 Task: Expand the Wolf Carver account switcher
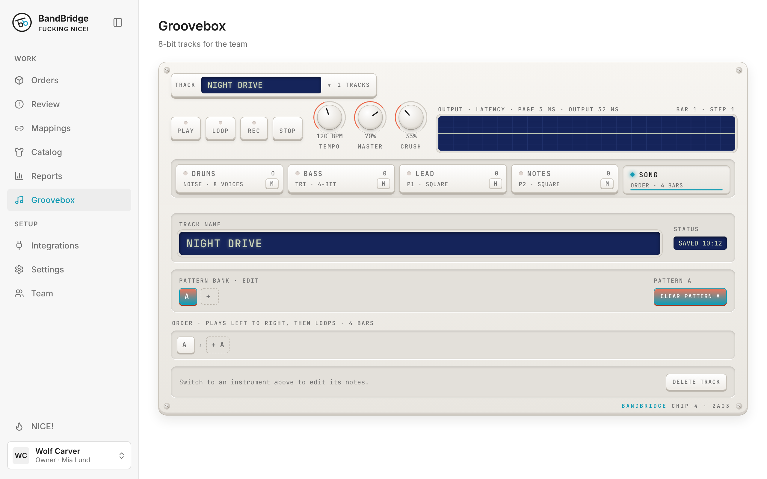pyautogui.click(x=122, y=456)
